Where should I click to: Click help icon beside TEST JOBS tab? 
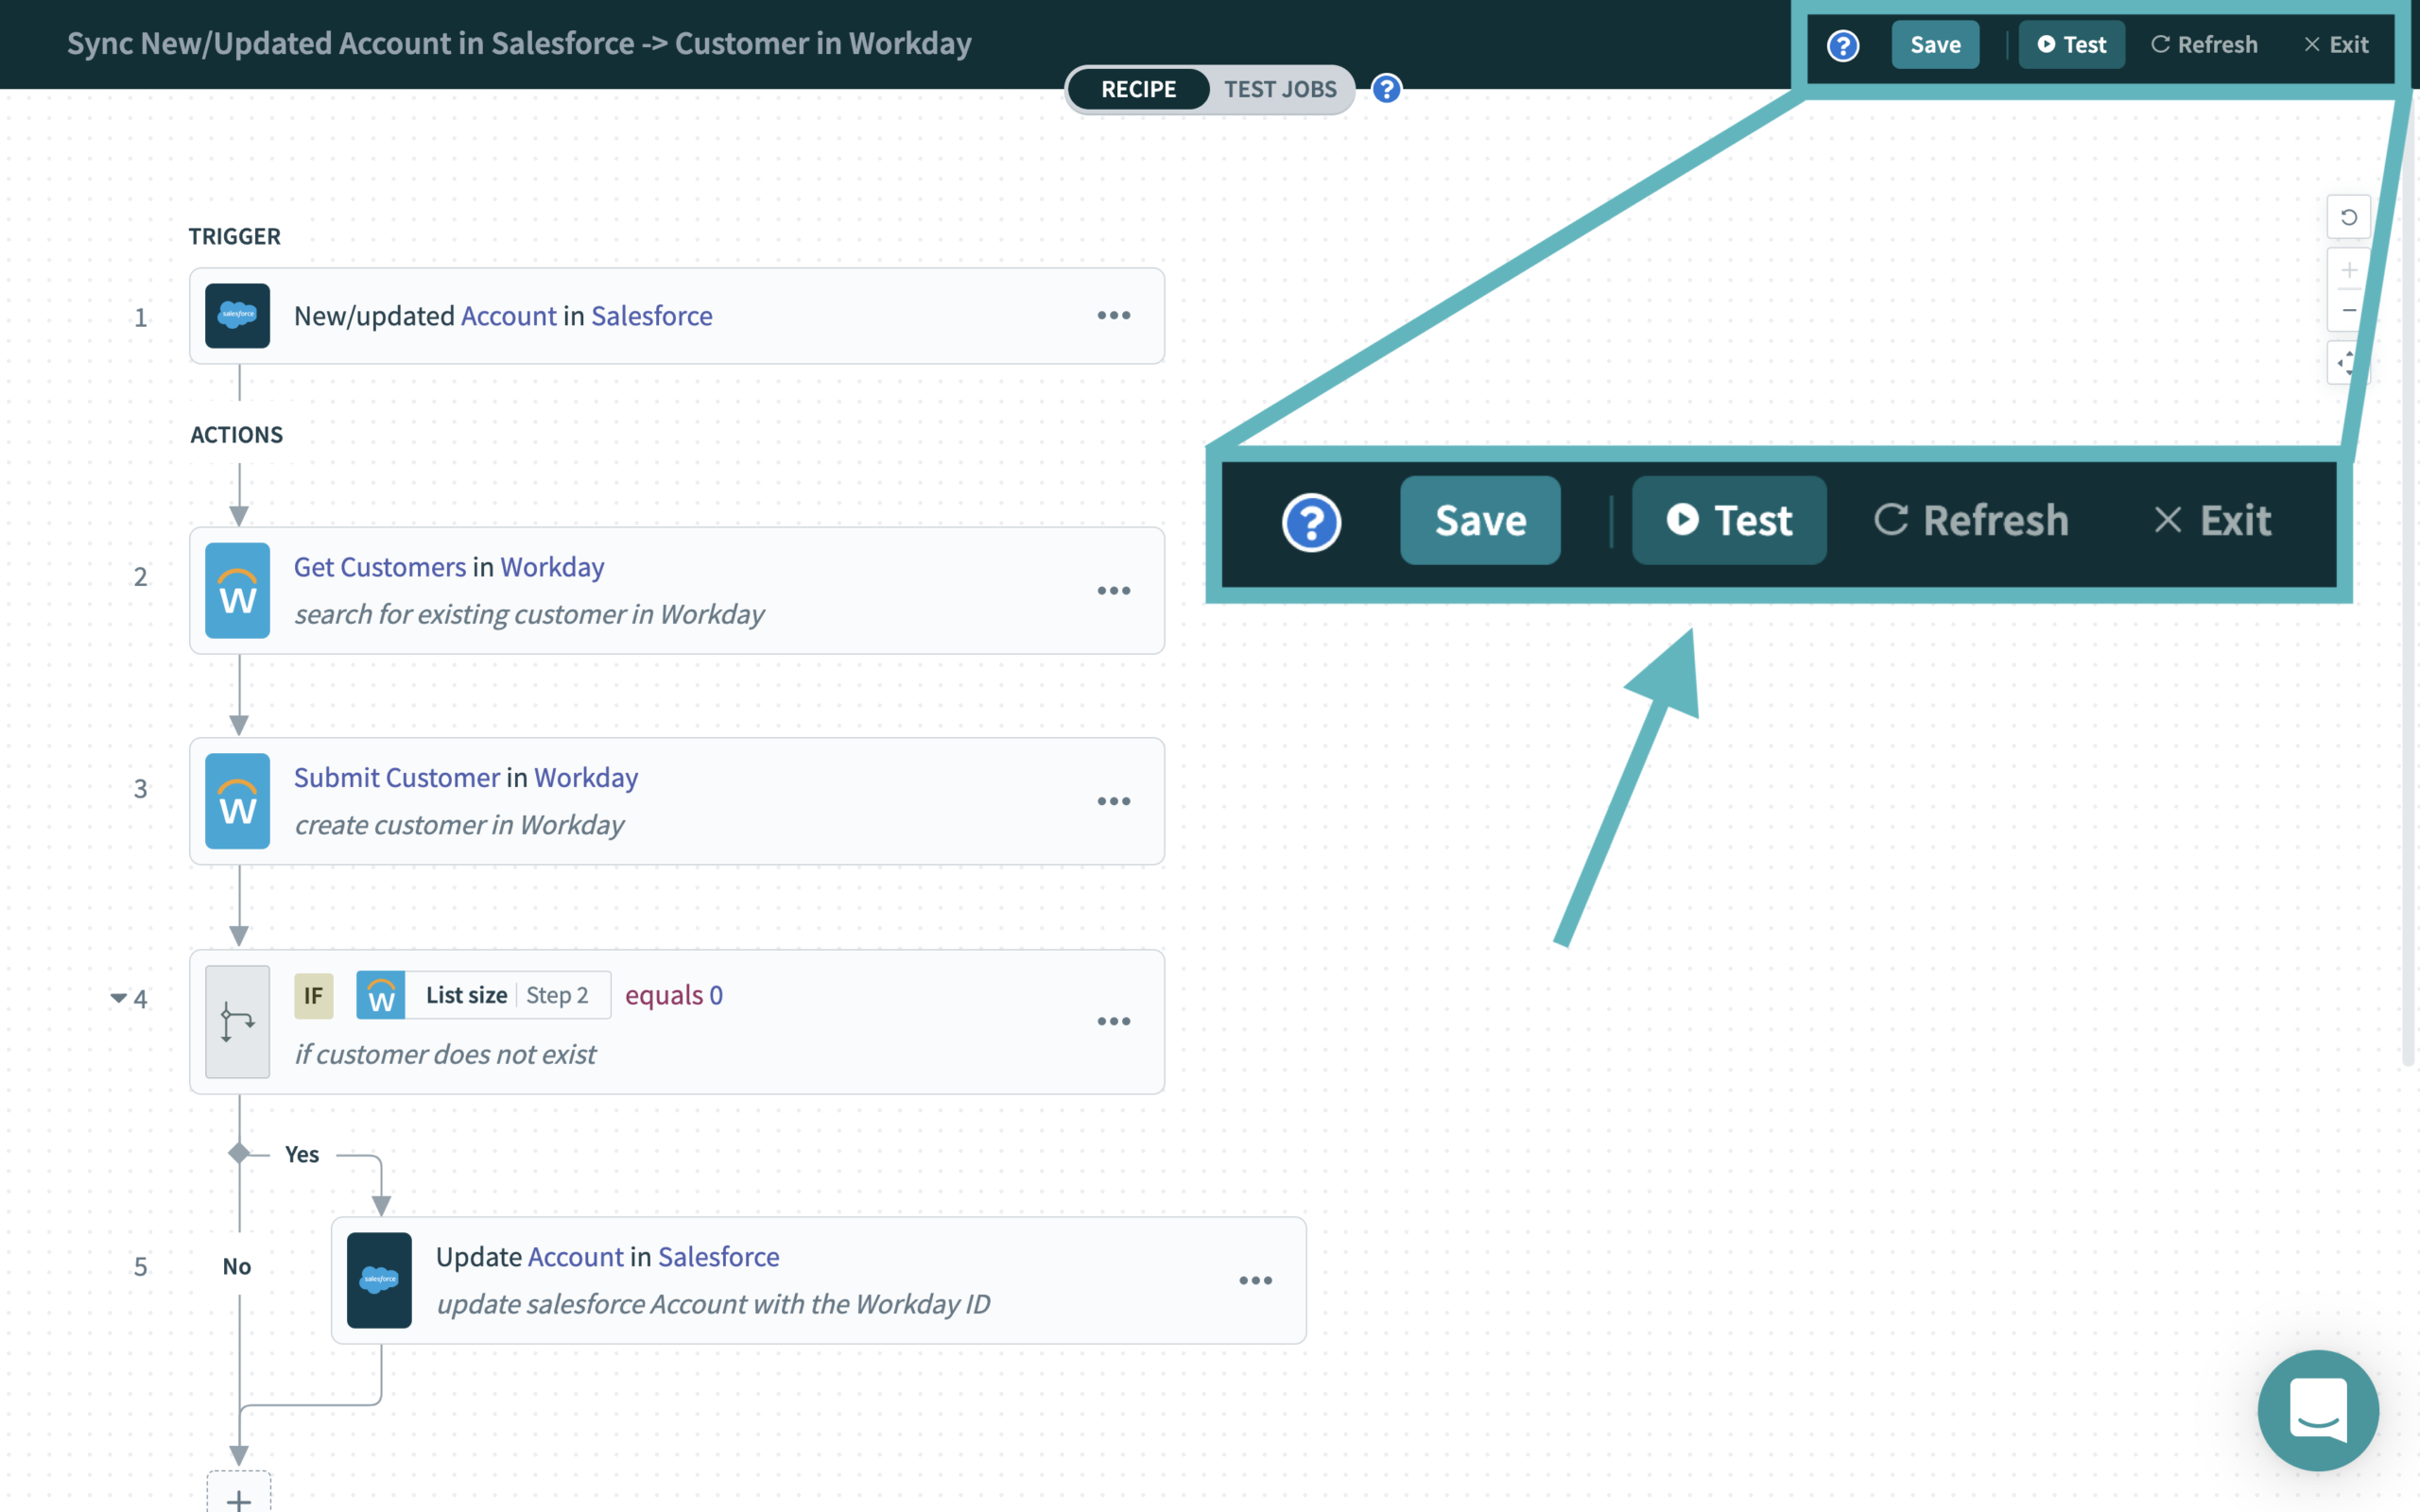click(1386, 89)
